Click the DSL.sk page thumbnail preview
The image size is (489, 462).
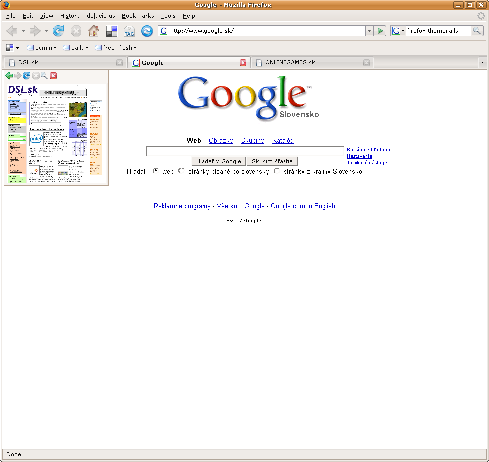click(x=56, y=133)
